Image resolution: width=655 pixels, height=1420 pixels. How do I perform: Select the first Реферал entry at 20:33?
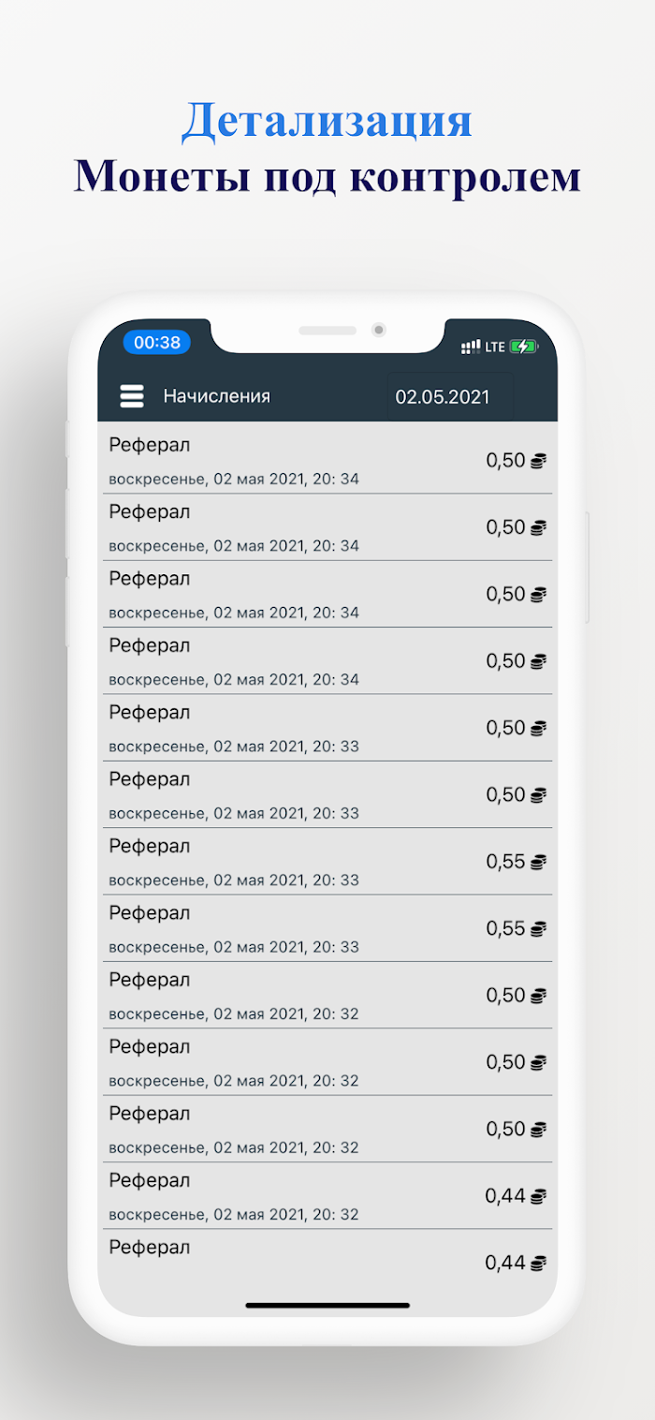coord(326,728)
